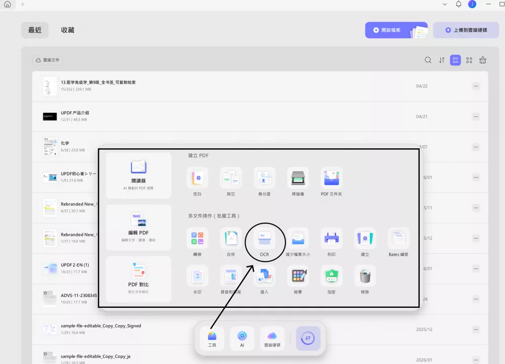
Task: Open the 工具 tools button in dock
Action: tap(212, 338)
